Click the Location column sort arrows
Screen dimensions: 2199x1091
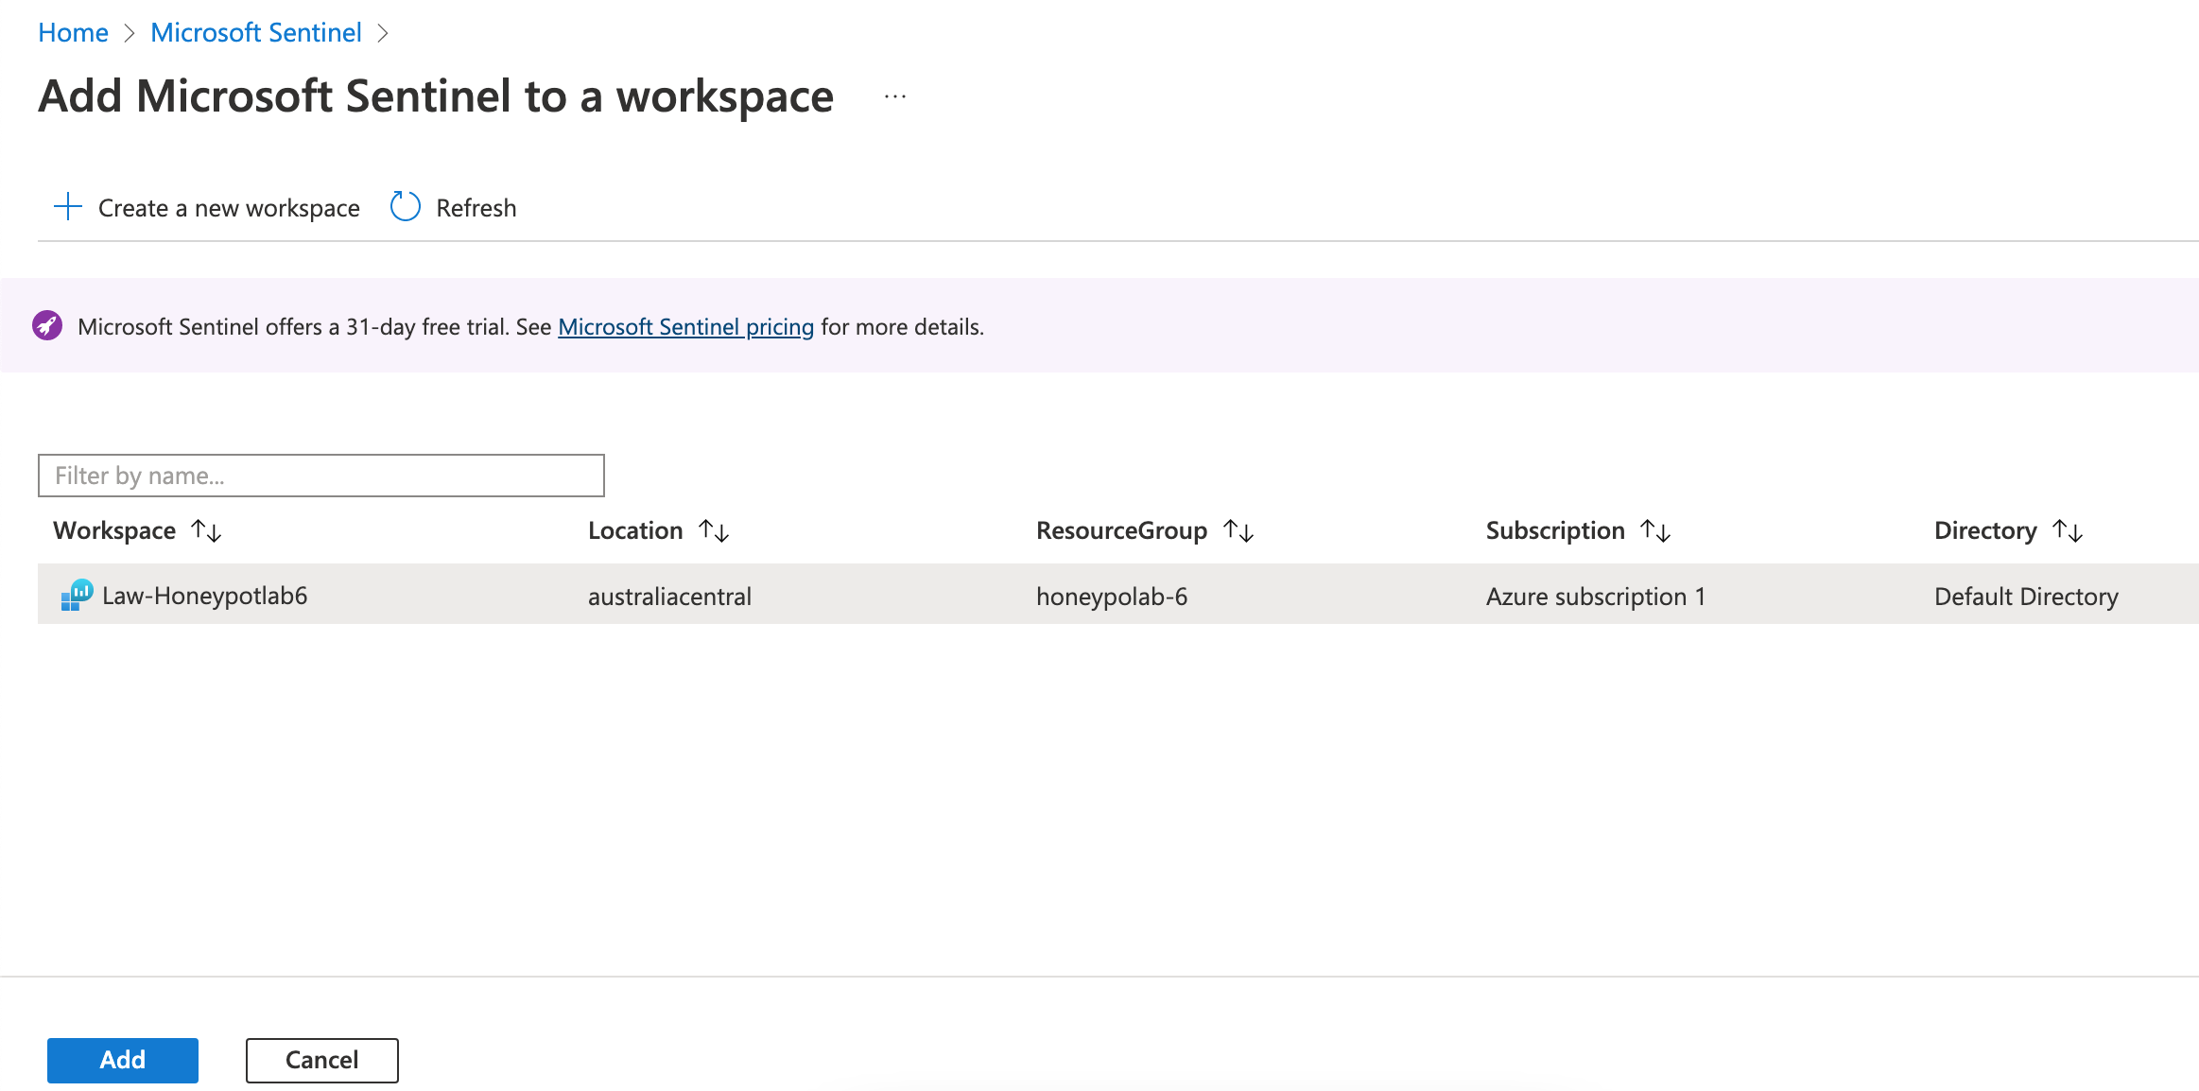tap(715, 530)
